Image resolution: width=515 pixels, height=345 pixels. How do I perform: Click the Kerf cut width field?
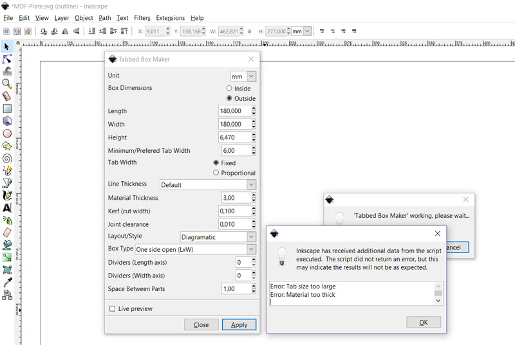point(235,211)
